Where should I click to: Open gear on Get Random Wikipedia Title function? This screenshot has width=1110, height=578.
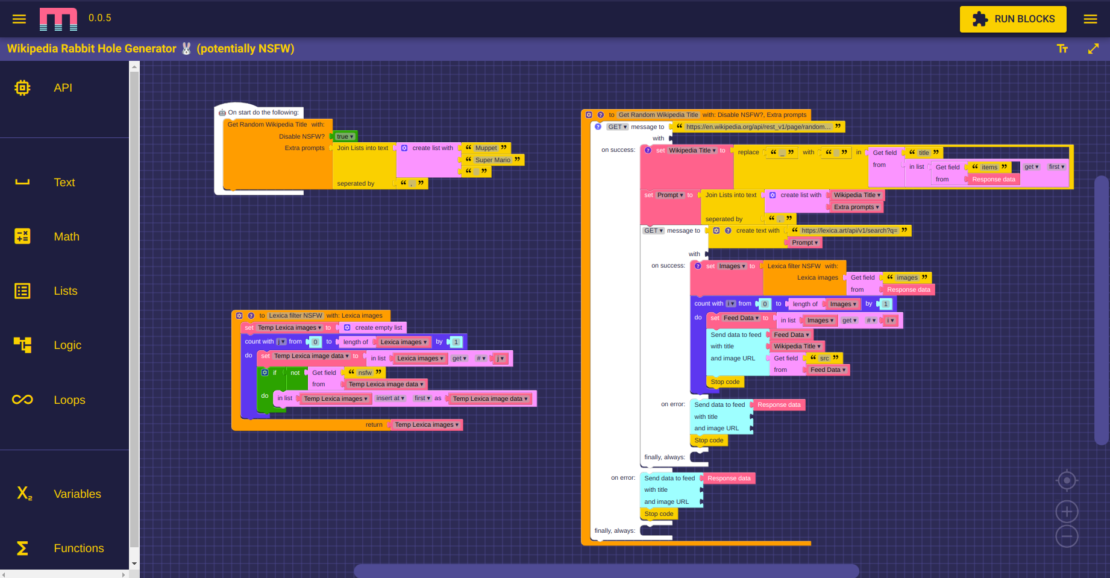point(589,115)
